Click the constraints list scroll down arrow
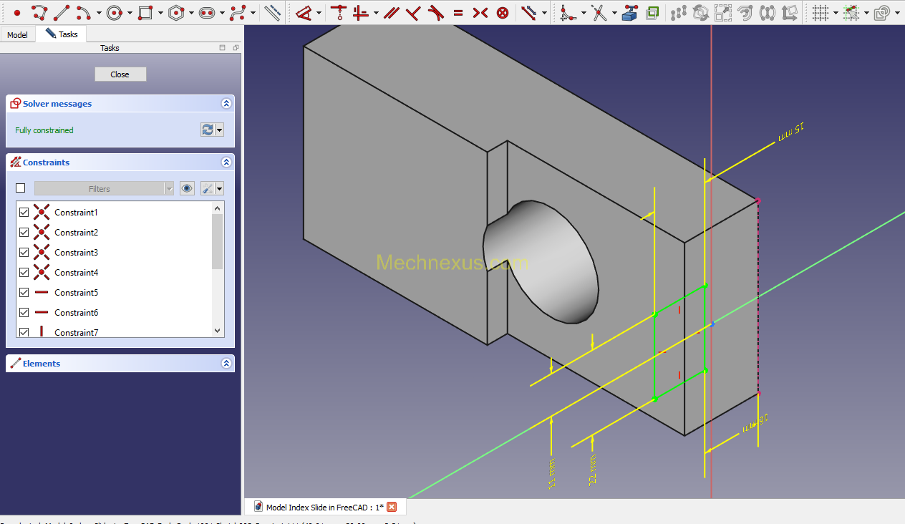Screen dimensions: 905x524 pos(218,331)
